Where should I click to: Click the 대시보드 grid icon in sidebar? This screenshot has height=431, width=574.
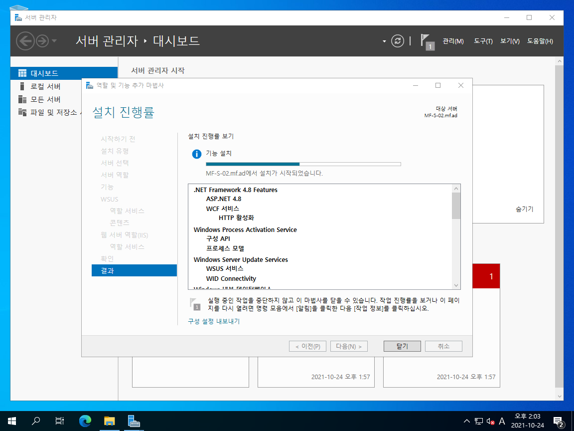point(22,73)
